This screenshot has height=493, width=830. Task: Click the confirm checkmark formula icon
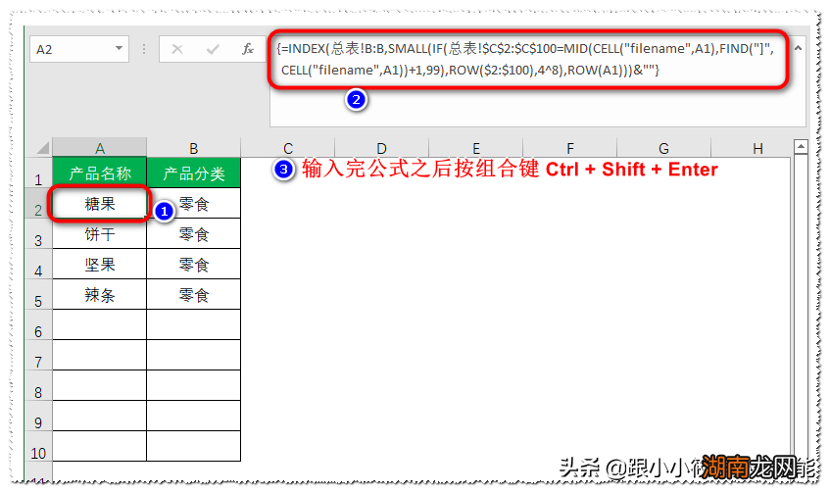pyautogui.click(x=213, y=49)
